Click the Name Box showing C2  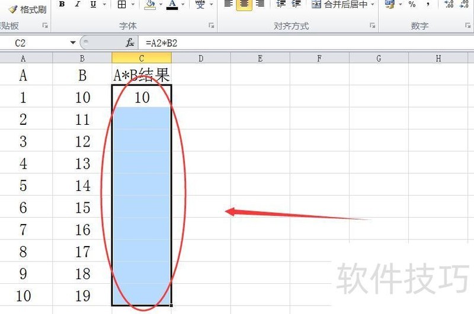pyautogui.click(x=33, y=43)
